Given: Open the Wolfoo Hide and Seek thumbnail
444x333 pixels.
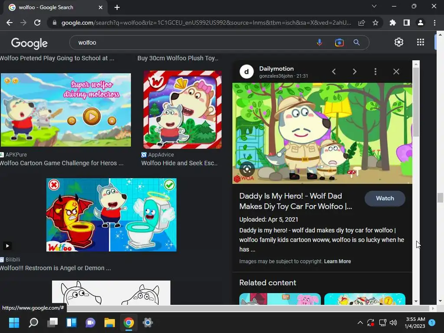Looking at the screenshot, I should [x=183, y=110].
